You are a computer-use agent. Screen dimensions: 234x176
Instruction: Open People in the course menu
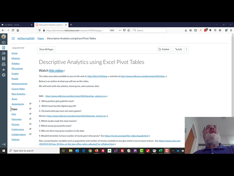coord(15,78)
